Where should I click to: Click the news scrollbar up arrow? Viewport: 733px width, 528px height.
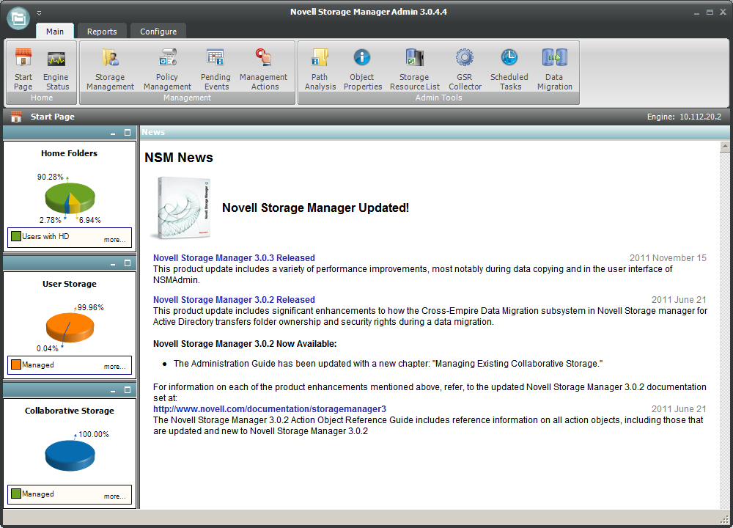(725, 147)
